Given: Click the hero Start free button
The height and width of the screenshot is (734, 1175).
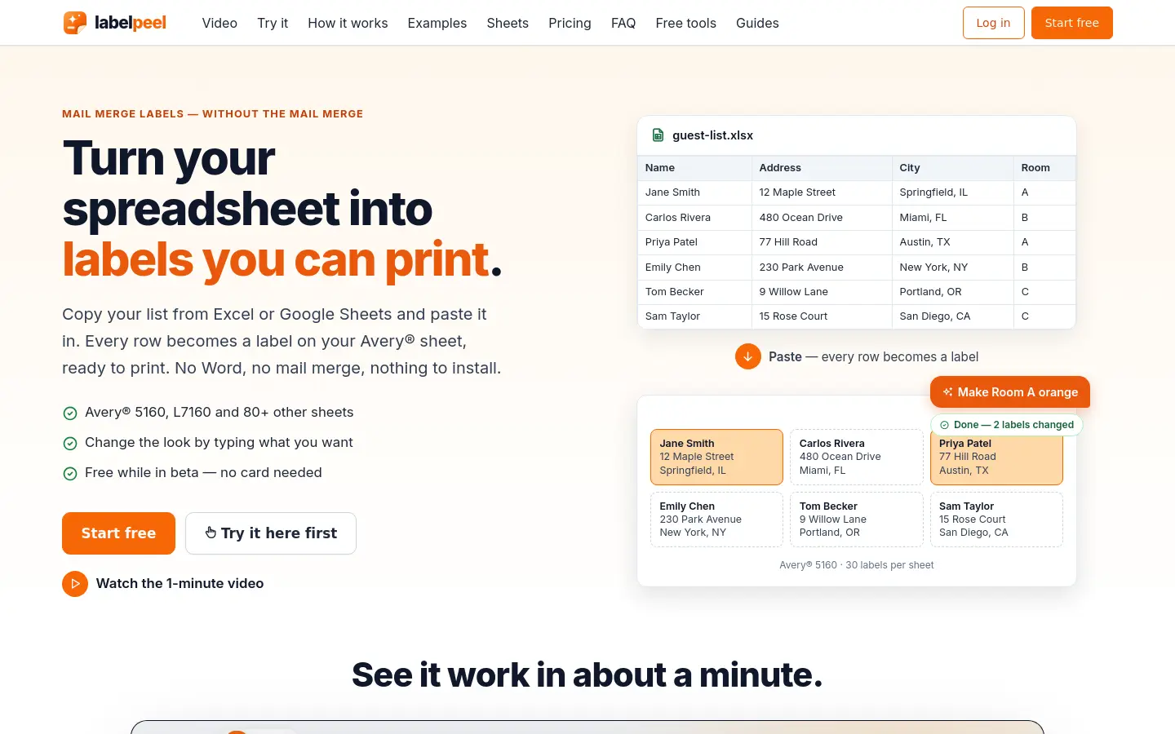Looking at the screenshot, I should [x=118, y=533].
